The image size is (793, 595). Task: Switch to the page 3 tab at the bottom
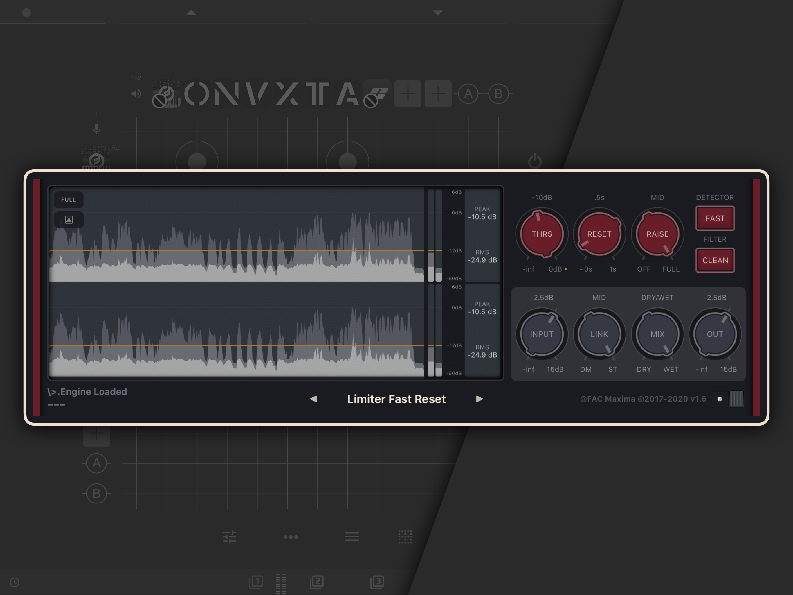tap(377, 582)
